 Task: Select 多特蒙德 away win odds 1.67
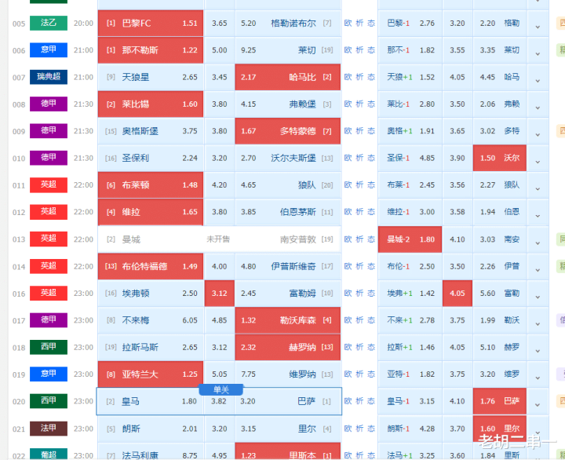pos(287,131)
